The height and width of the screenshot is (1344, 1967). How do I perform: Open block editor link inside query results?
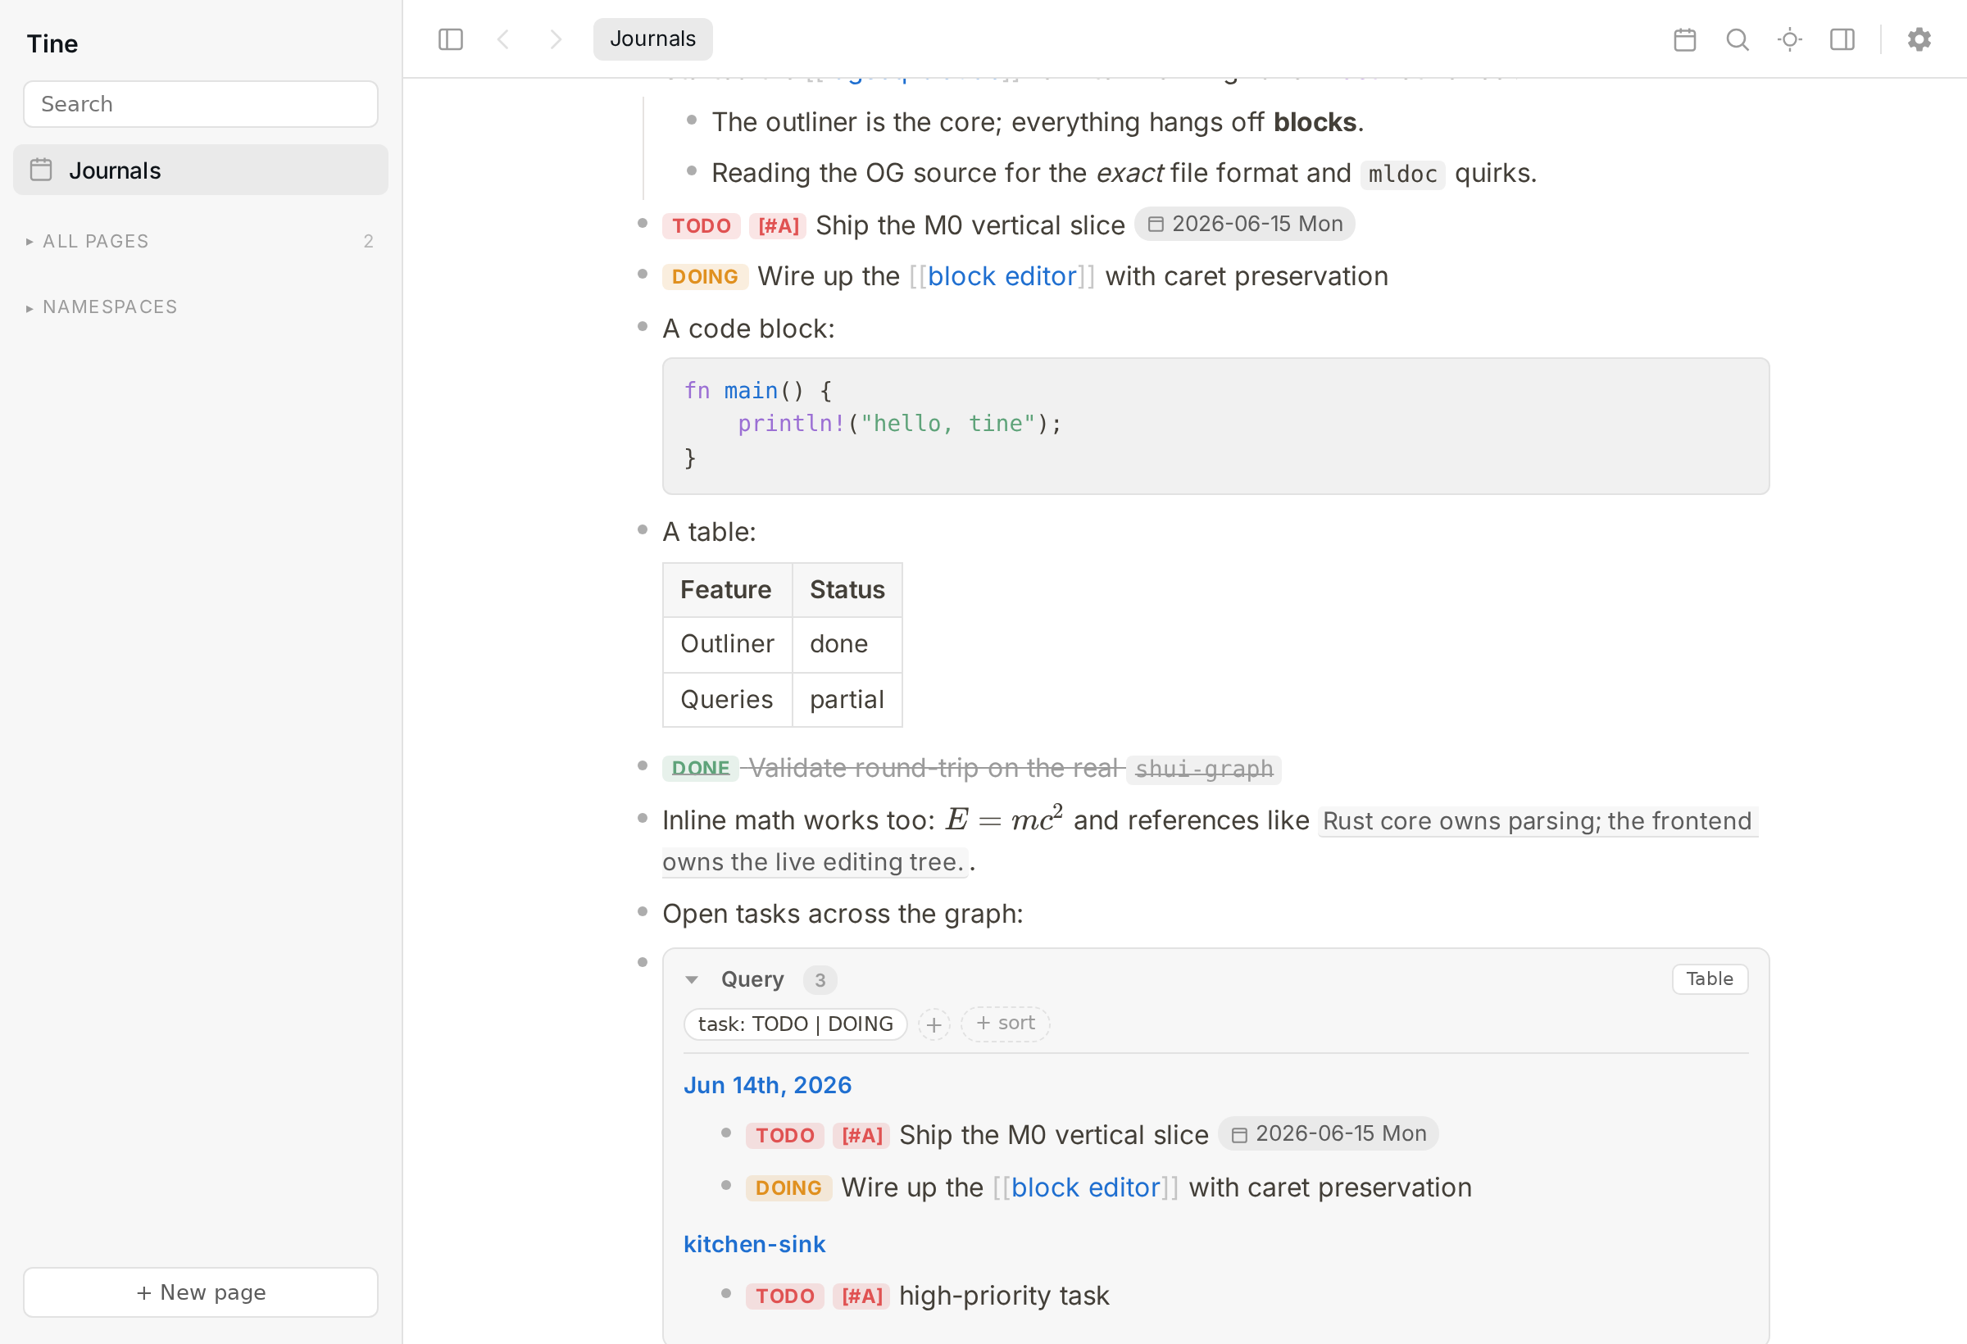click(x=1086, y=1188)
